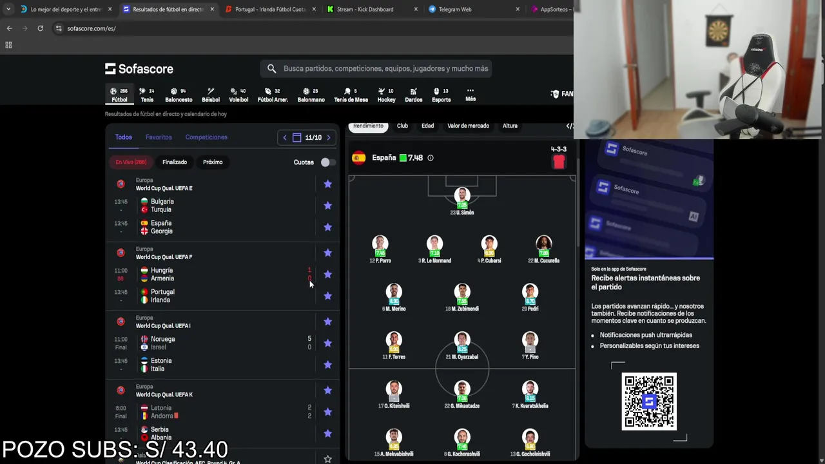Click the browser back arrow
825x464 pixels.
click(x=9, y=28)
